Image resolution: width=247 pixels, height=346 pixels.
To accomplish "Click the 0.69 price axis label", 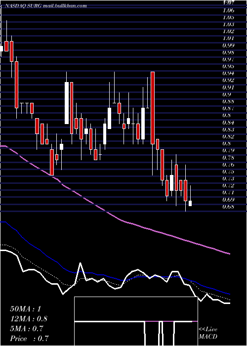I will click(229, 200).
